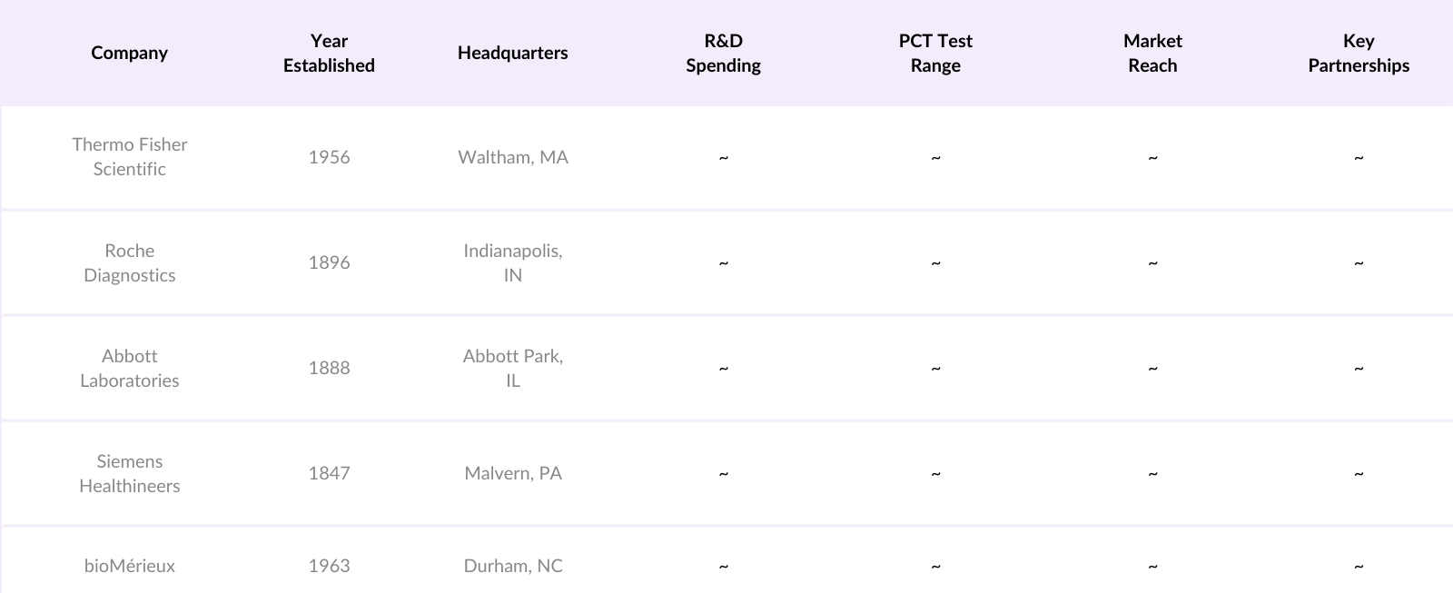Click the R&D Spending column header

[723, 53]
